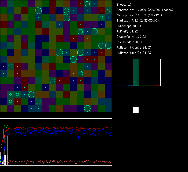
Task: Click the empty progress strip above the graph
Action: [x=56, y=116]
